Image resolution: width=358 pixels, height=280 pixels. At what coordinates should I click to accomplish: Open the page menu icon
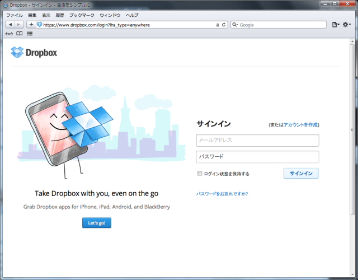[x=336, y=25]
